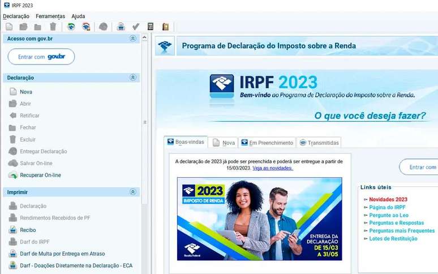Viewport: 438px width, 274px height.
Task: Click the Entregar Declaração globe icon
Action: click(x=13, y=151)
